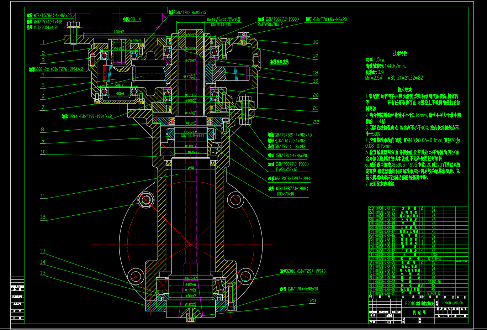The height and width of the screenshot is (330, 487).
Task: Select the 1440r/min speed specification line
Action: [386, 66]
